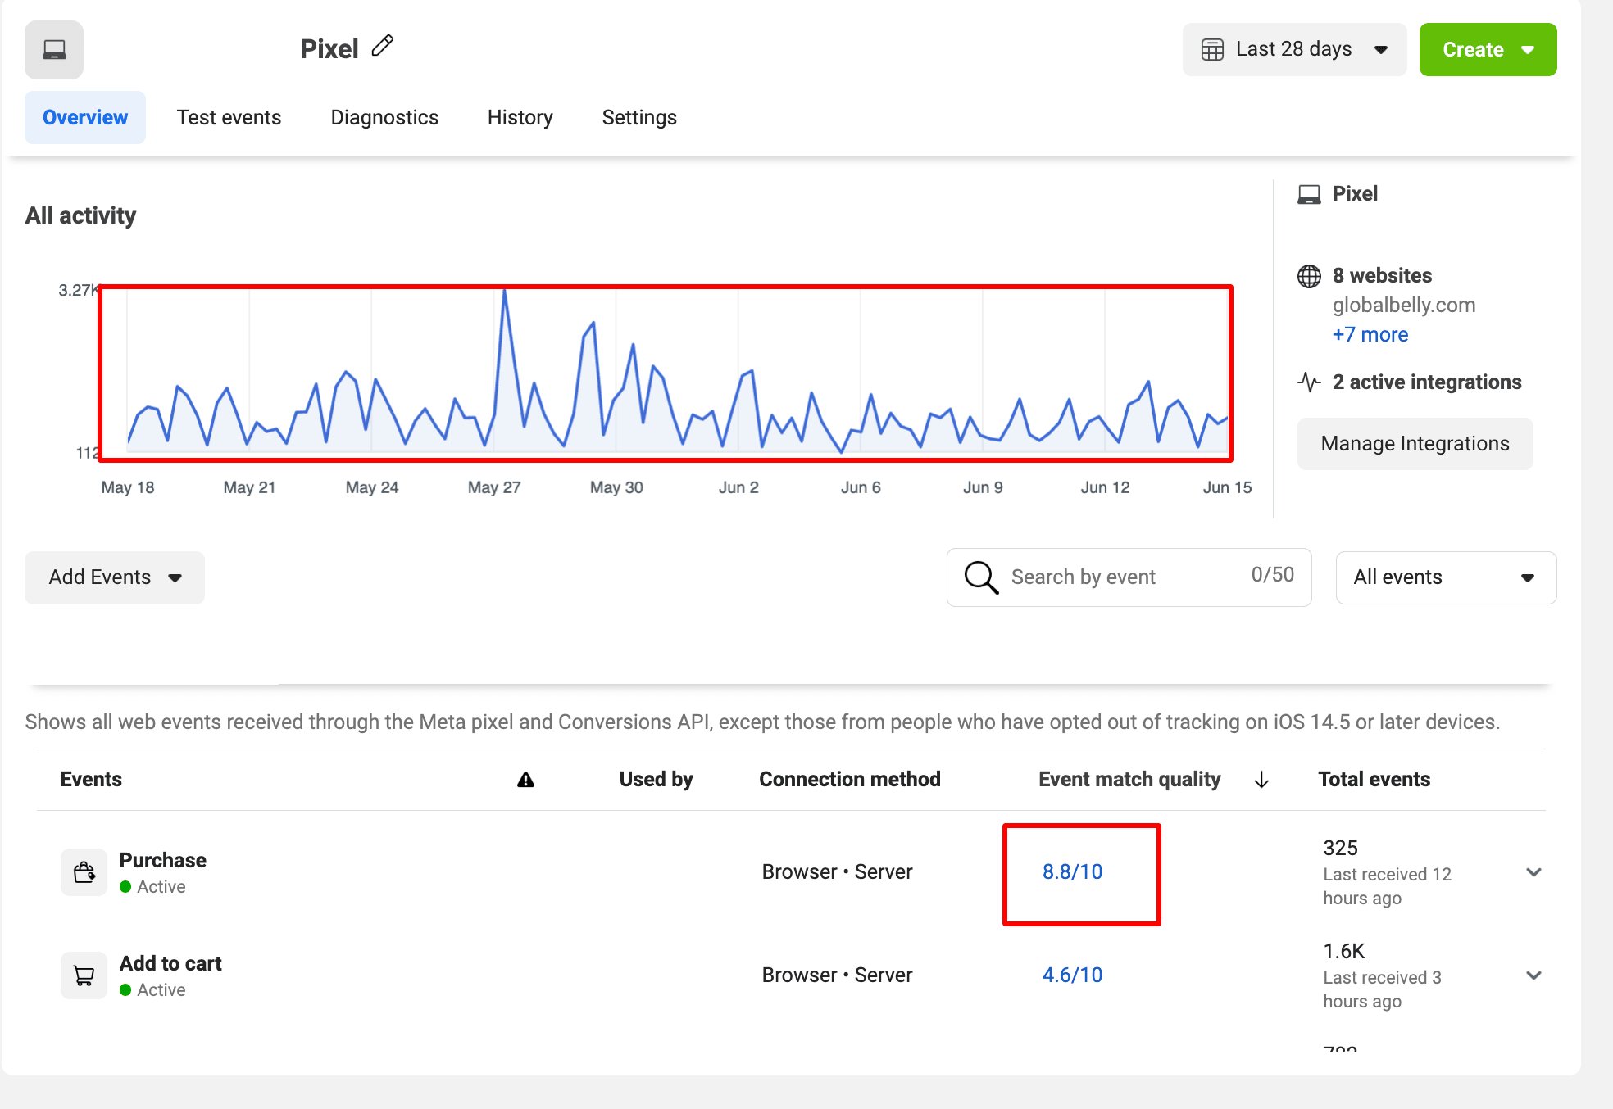The image size is (1613, 1109).
Task: Click the calendar icon in date selector
Action: tap(1214, 49)
